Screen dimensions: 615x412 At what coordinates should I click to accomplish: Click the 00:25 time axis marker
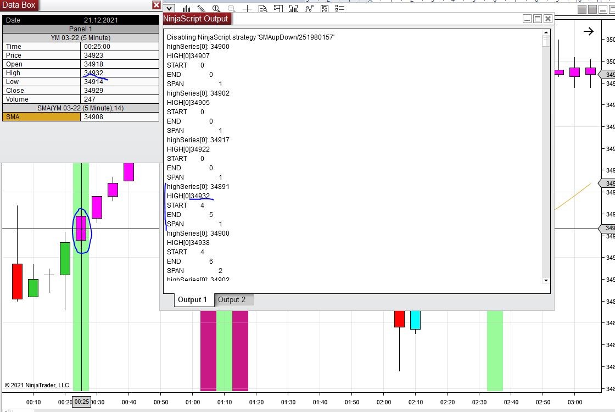tap(82, 402)
